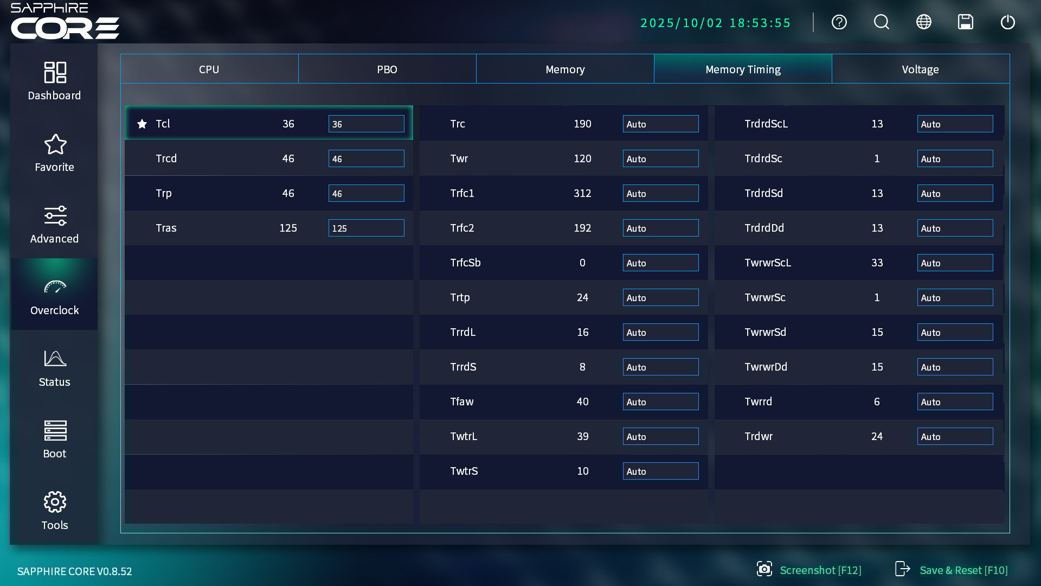Image resolution: width=1041 pixels, height=586 pixels.
Task: Switch to the Voltage tab
Action: click(920, 69)
